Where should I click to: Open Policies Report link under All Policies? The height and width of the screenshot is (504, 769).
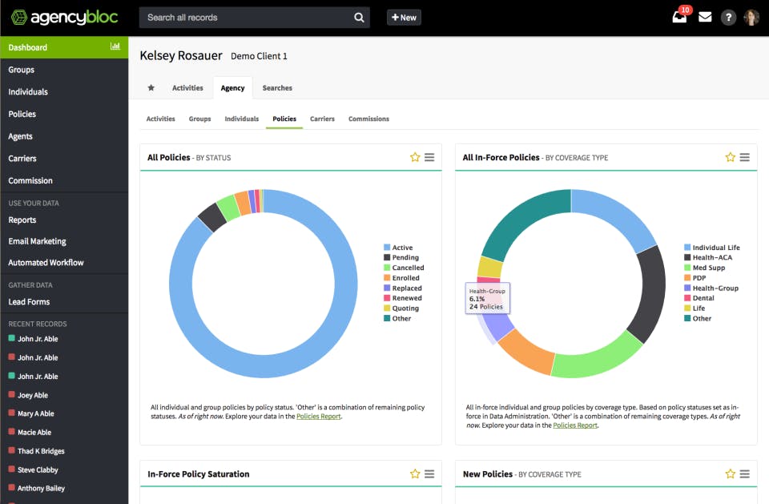[x=318, y=416]
